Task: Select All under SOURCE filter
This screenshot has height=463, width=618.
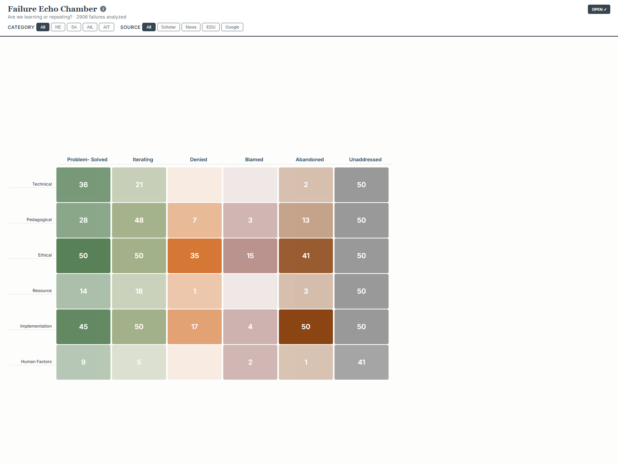Action: [149, 27]
